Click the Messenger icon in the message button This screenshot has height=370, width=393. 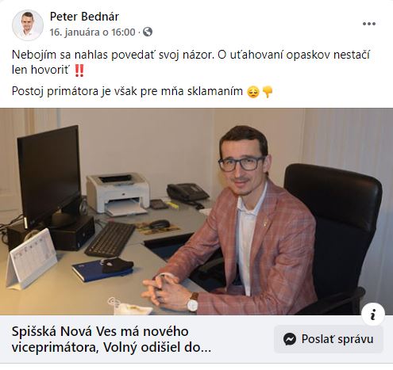click(290, 339)
